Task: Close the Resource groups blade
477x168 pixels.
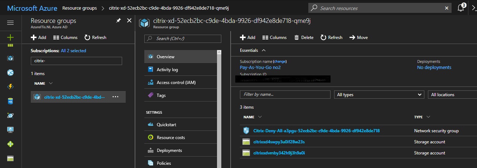Action: tap(130, 21)
